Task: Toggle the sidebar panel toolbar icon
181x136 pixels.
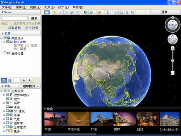Action: 47,12
